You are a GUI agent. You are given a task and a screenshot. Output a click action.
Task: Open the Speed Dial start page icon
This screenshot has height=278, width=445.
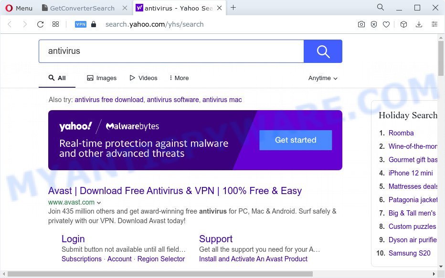[55, 24]
